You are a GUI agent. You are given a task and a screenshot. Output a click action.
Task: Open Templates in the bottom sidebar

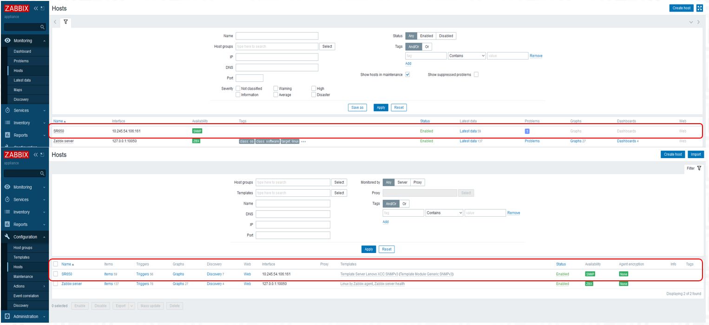coord(21,258)
